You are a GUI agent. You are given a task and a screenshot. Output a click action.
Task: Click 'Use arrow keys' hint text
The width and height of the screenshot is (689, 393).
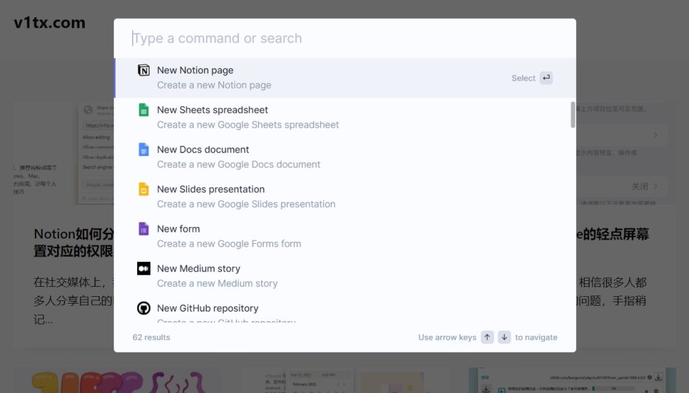(447, 337)
